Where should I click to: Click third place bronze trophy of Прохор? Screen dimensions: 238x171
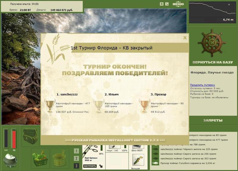click(x=144, y=106)
